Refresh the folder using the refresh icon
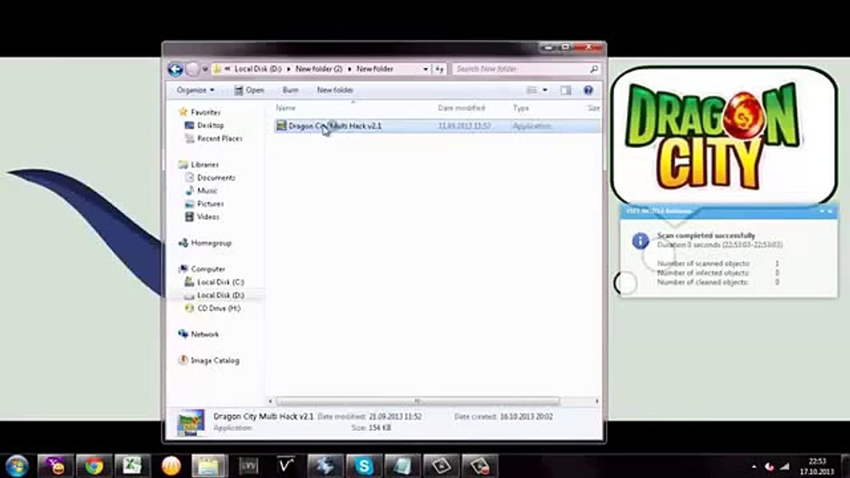This screenshot has height=478, width=850. coord(440,69)
